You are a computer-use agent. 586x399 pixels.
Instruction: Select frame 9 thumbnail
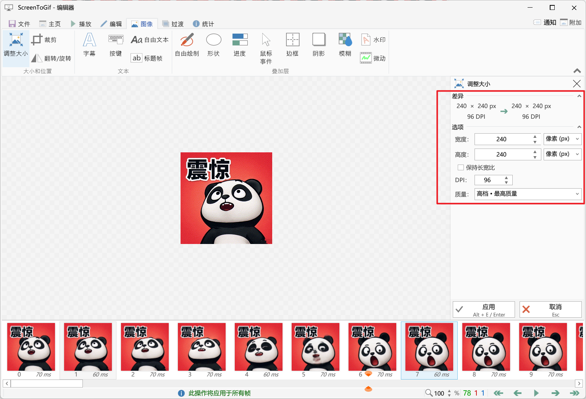pyautogui.click(x=543, y=350)
